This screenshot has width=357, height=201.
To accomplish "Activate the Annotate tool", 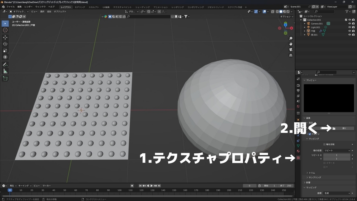I will [x=5, y=65].
